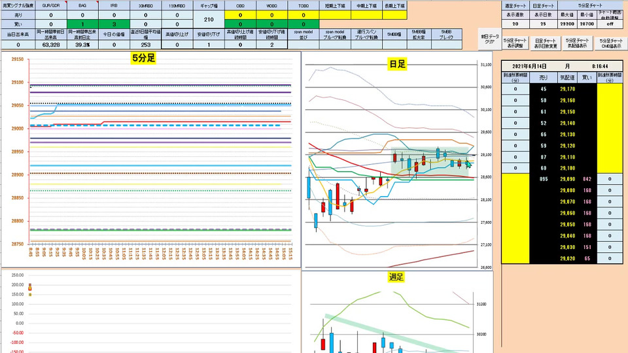Click the yellow WOBO sell cell
628x353 pixels.
pyautogui.click(x=272, y=15)
